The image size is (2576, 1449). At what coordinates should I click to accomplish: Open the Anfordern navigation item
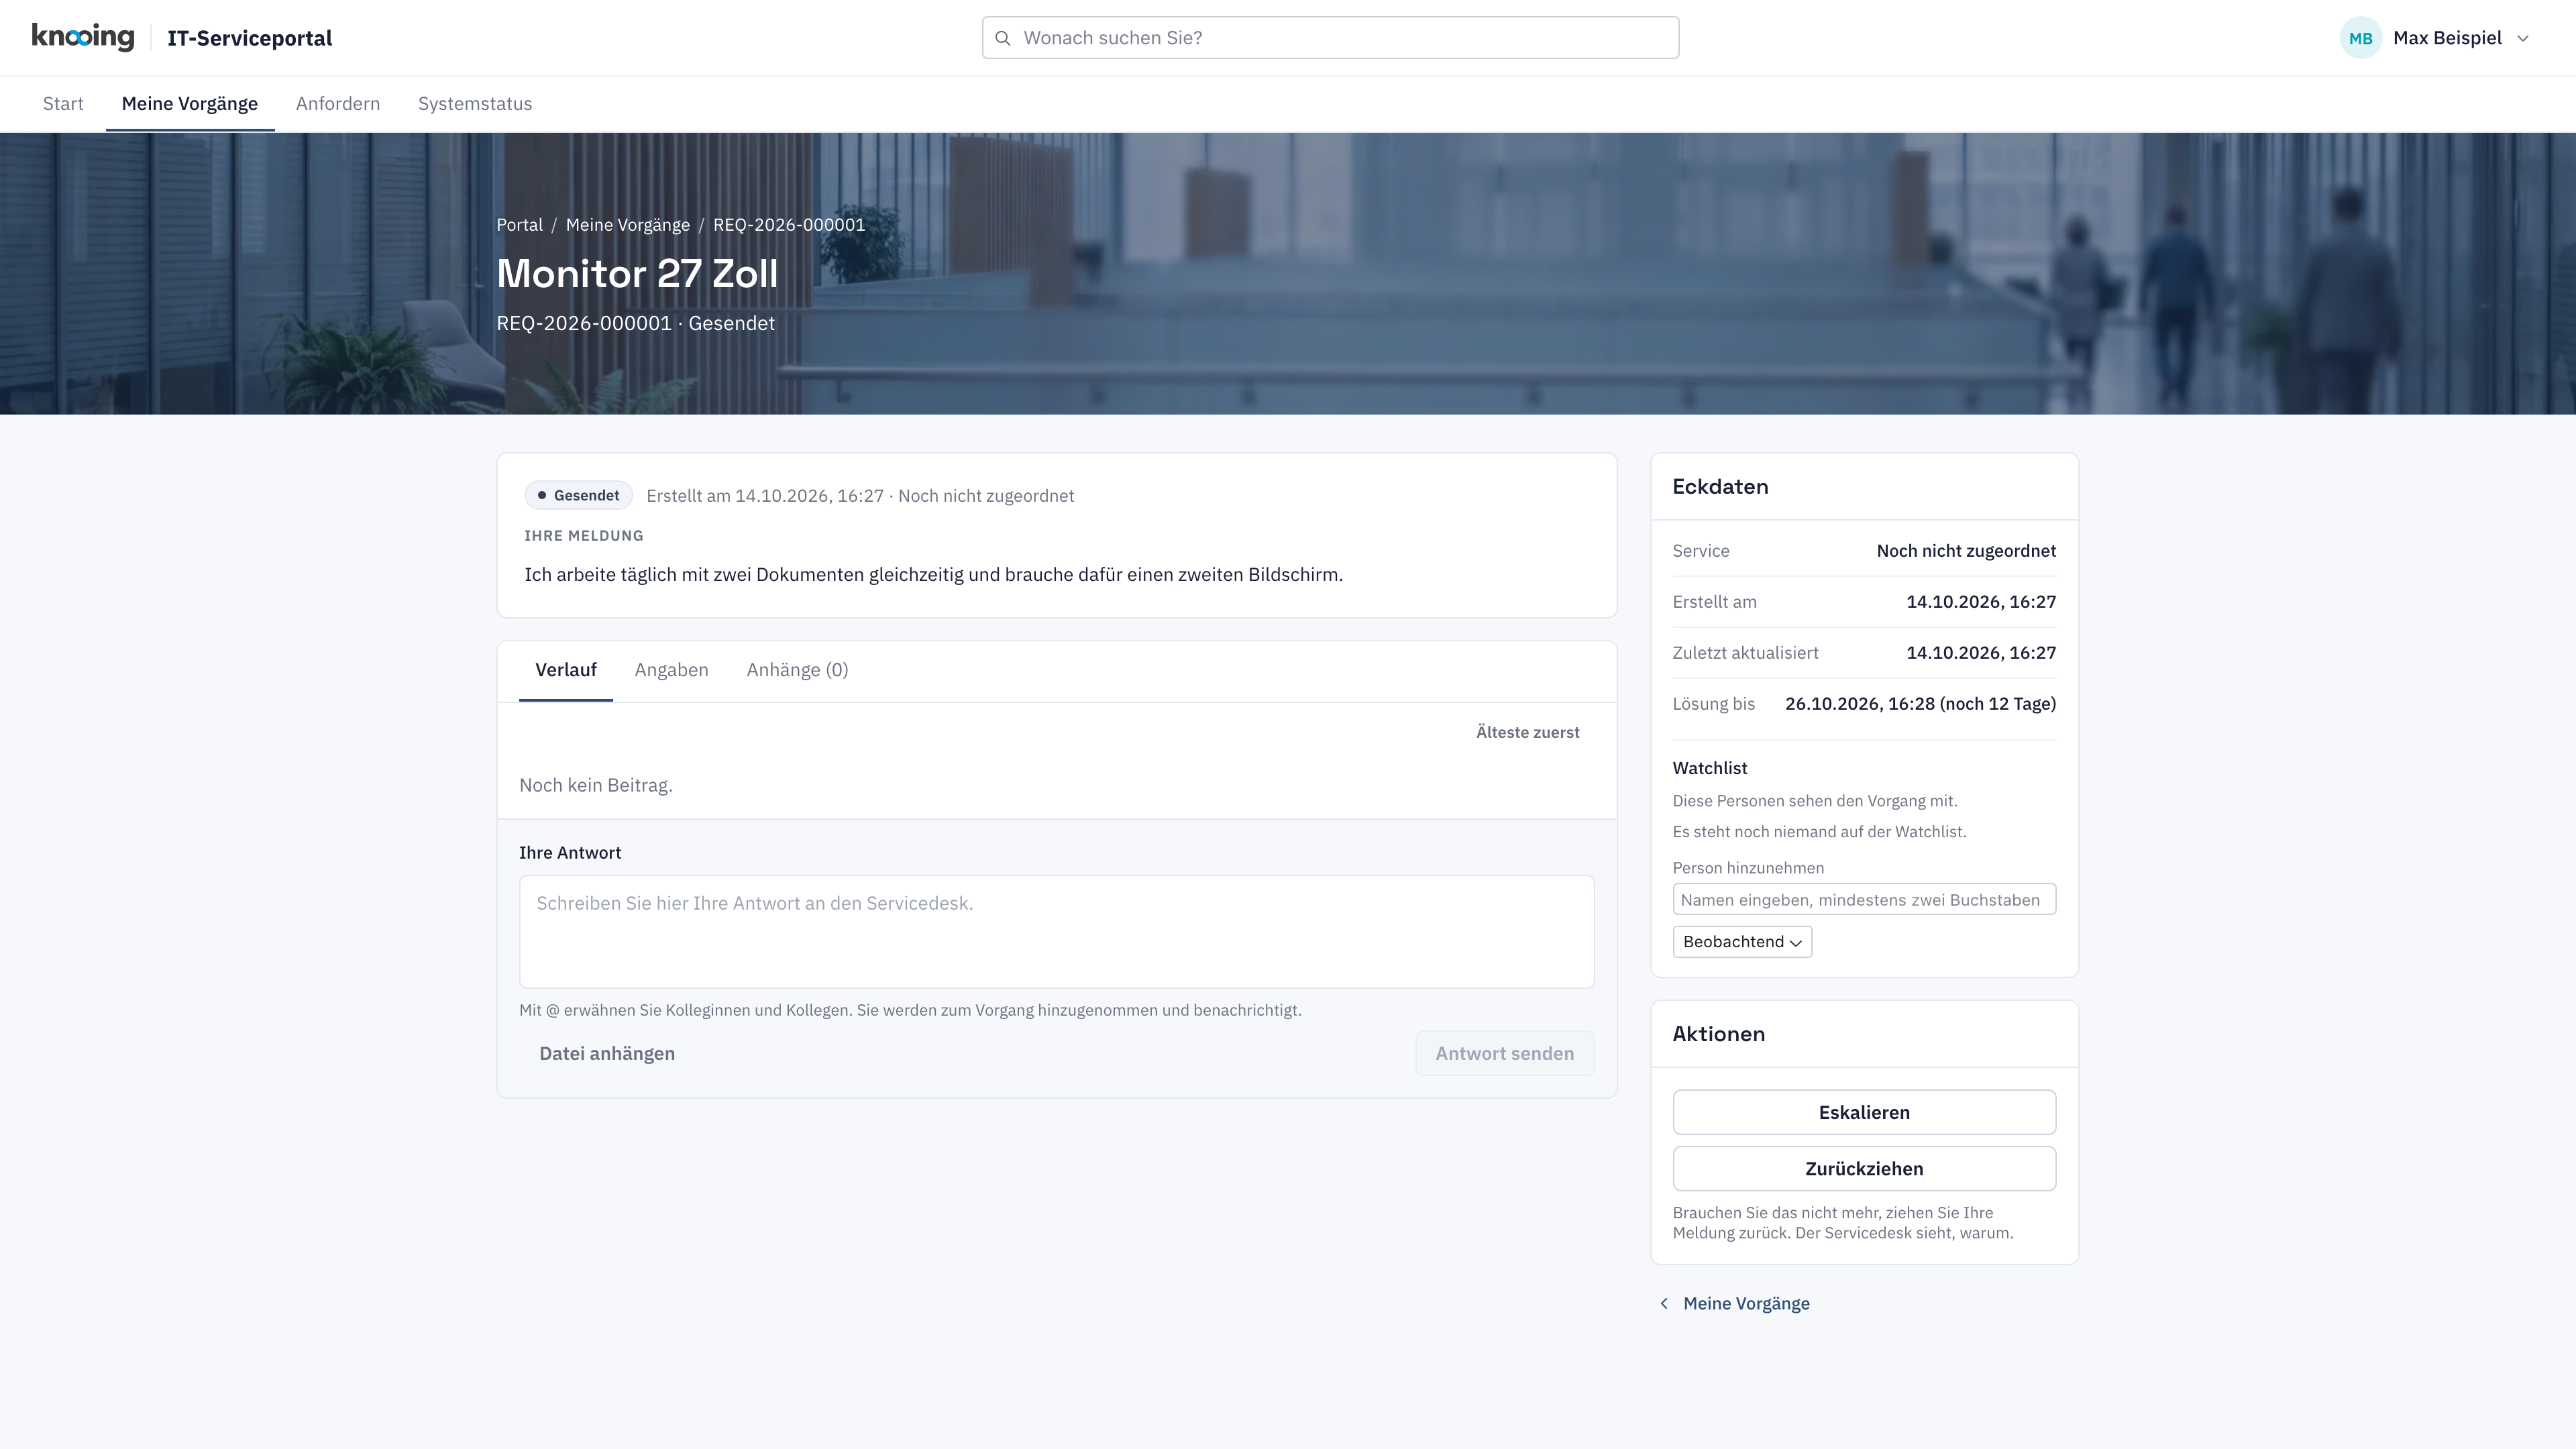[338, 104]
